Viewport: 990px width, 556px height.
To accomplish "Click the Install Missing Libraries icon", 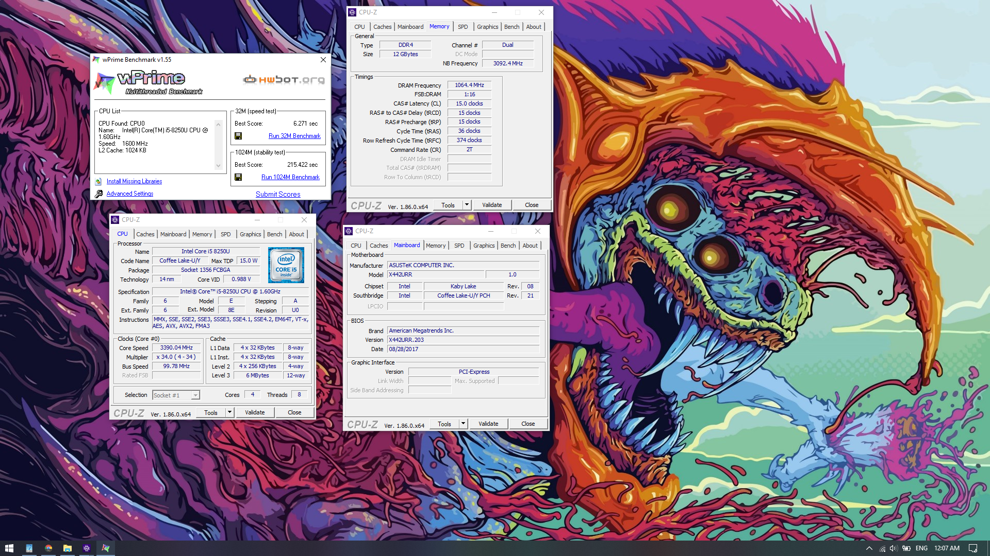I will coord(98,181).
